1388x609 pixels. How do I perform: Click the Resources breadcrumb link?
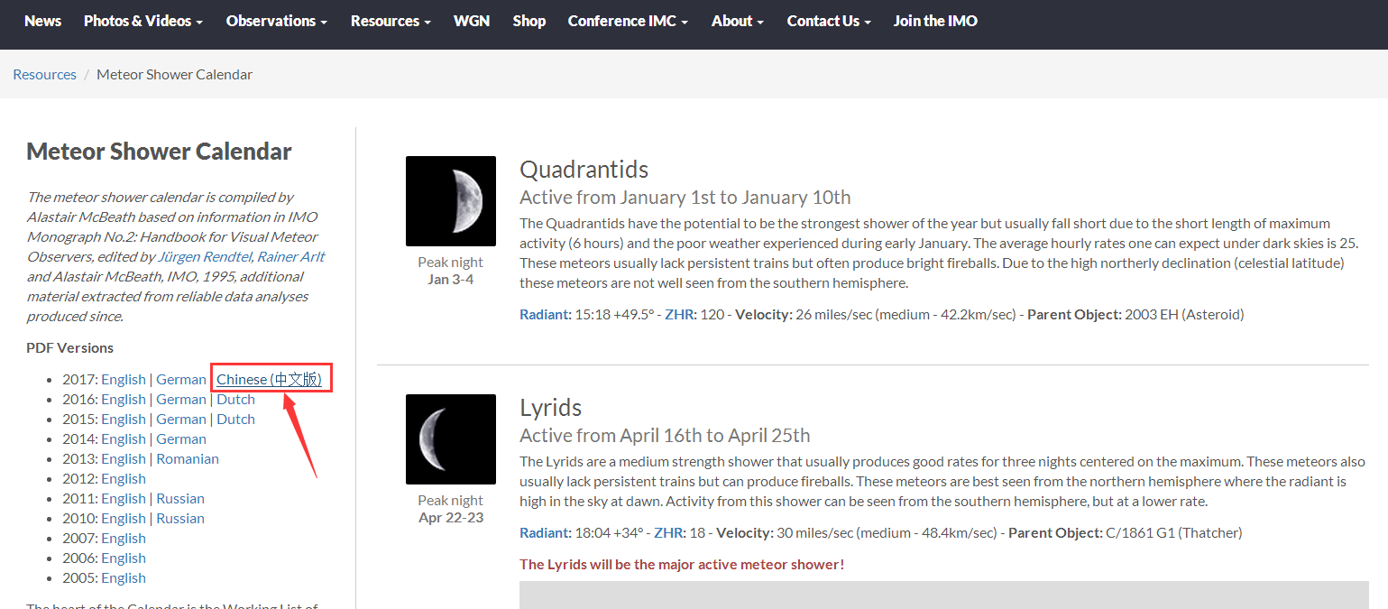(x=44, y=74)
